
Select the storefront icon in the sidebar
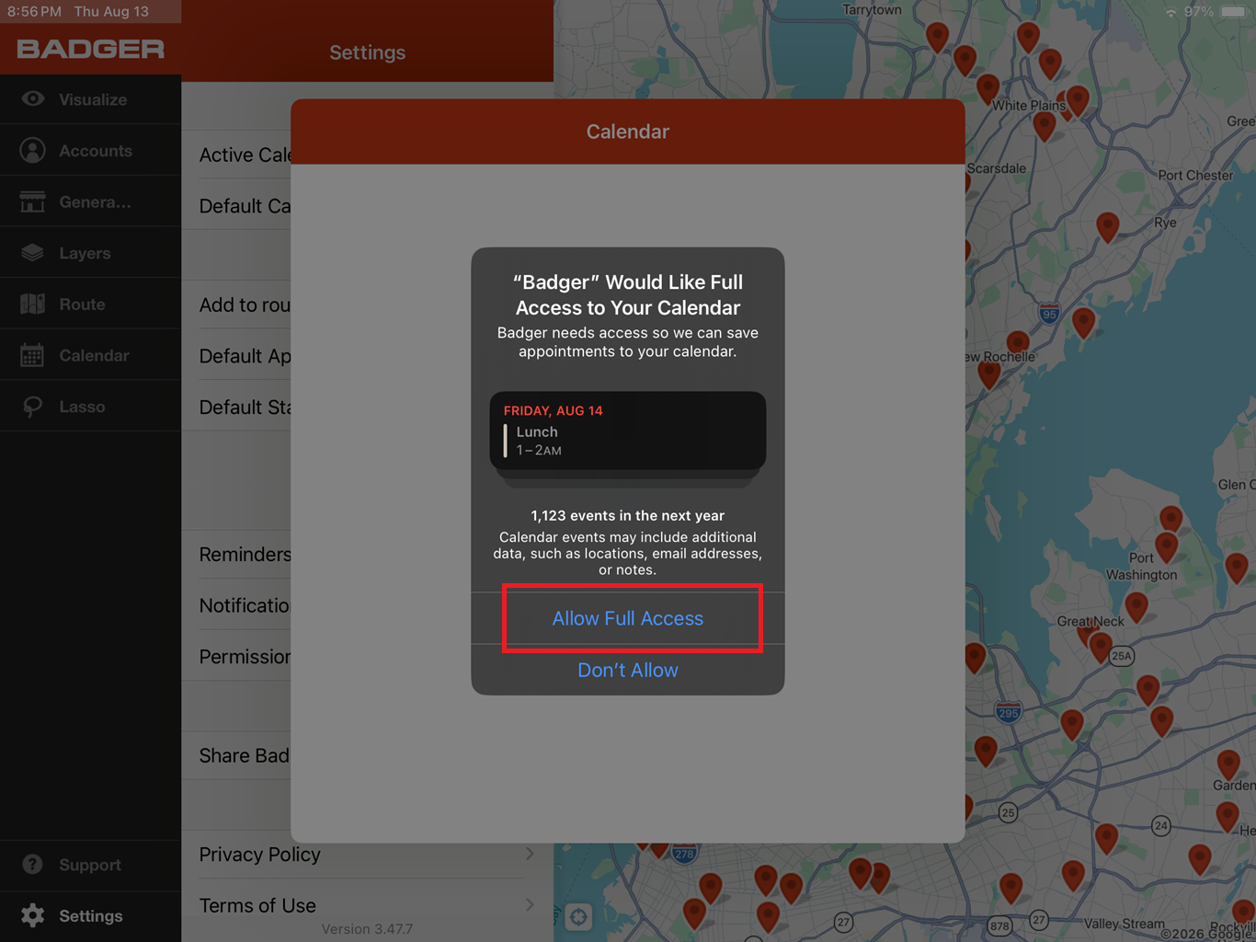coord(33,201)
